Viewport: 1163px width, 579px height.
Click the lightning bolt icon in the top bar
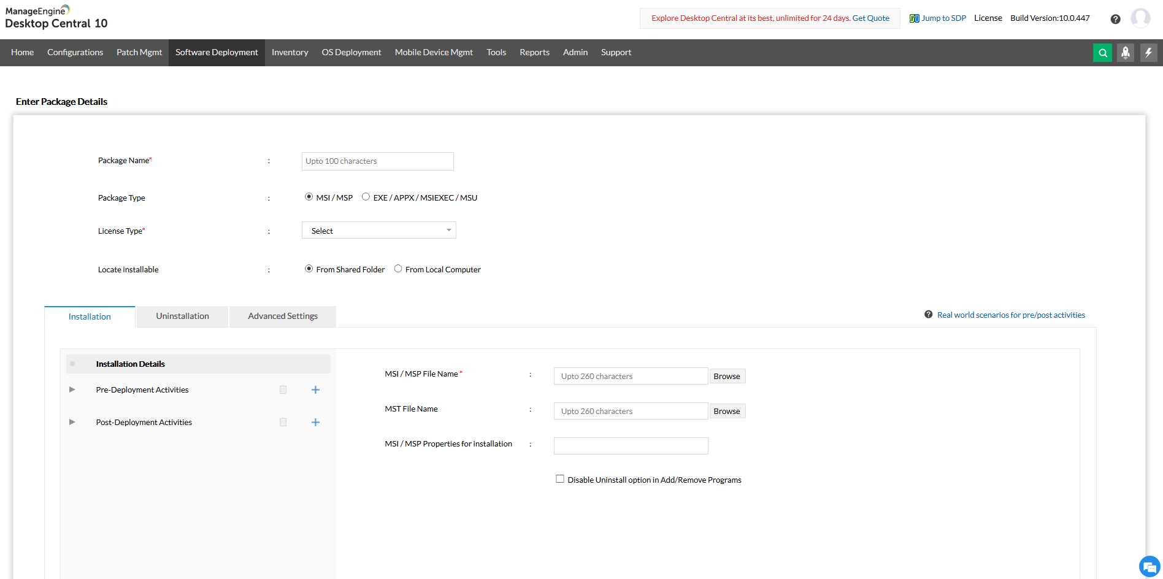(x=1148, y=53)
